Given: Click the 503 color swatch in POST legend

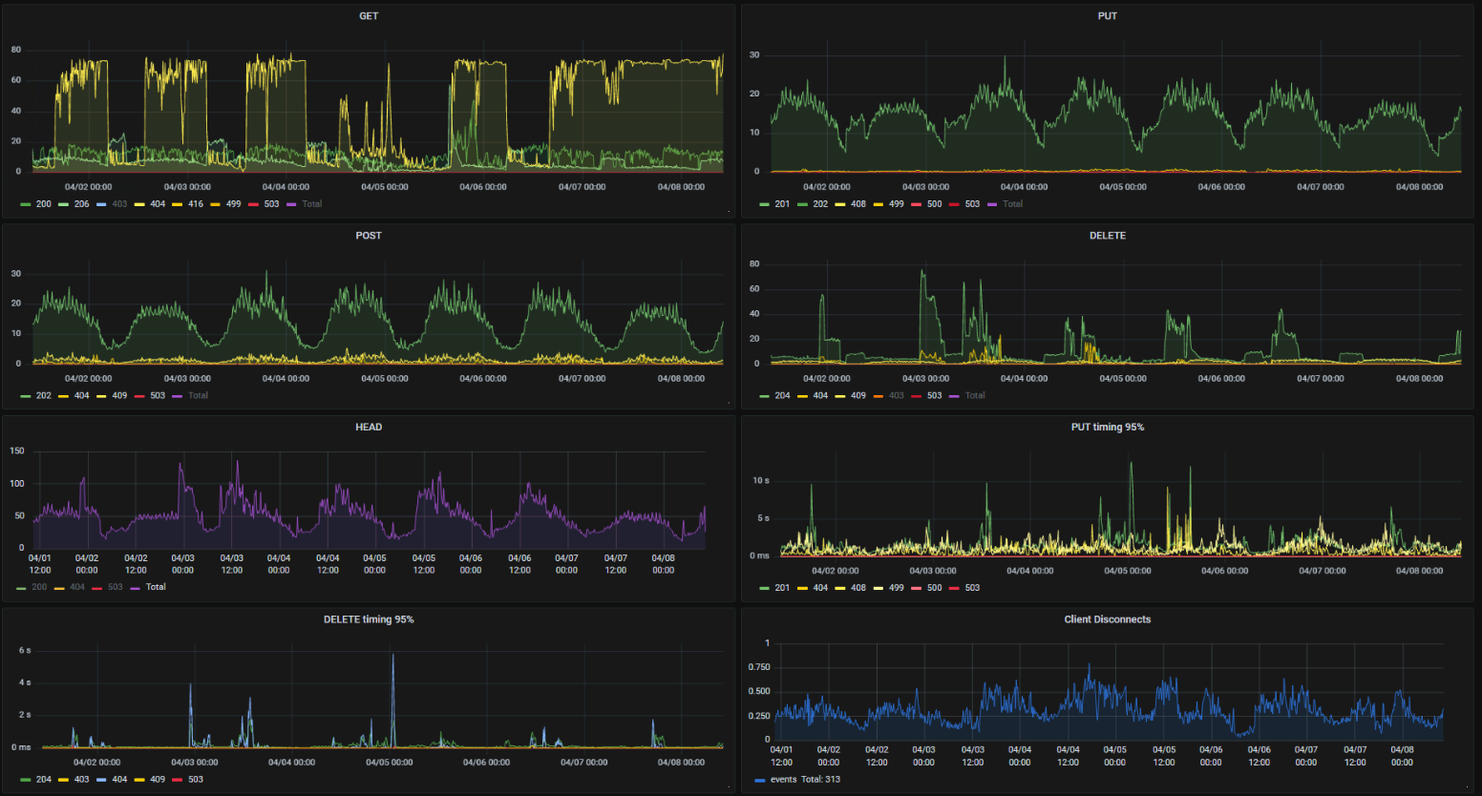Looking at the screenshot, I should click(x=139, y=396).
